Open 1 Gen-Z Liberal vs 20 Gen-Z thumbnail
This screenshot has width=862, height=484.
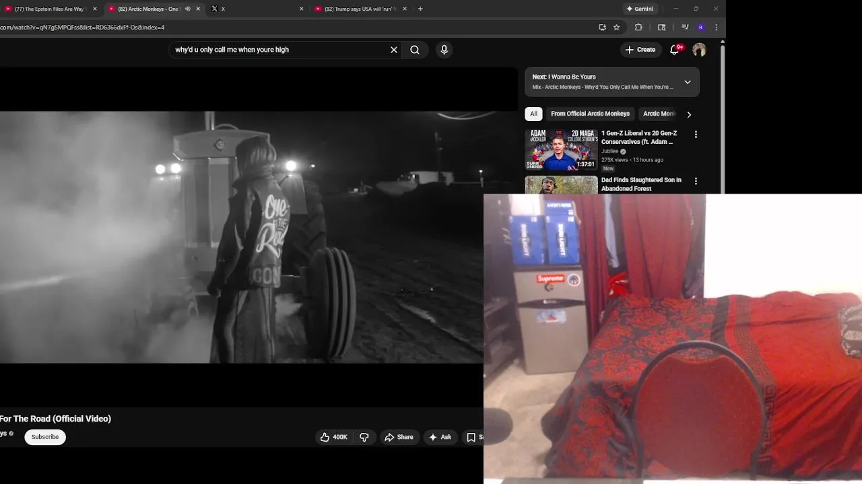point(561,150)
